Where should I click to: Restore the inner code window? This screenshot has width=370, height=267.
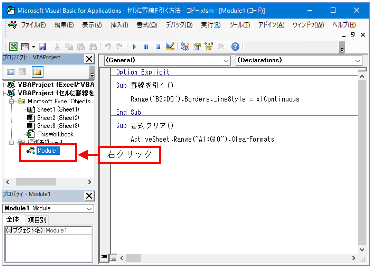tap(353, 35)
